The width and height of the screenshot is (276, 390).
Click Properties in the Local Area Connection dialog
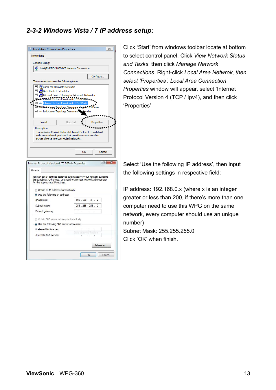click(97, 122)
